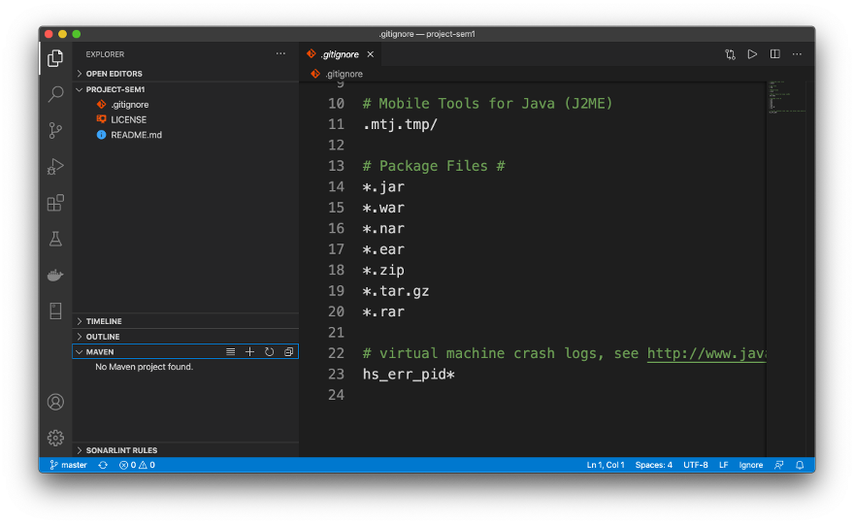Change indentation via Spaces: 4
The height and width of the screenshot is (524, 854).
[x=653, y=465]
